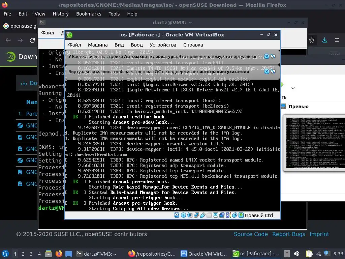Image resolution: width=345 pixels, height=259 pixels.
Task: Open Firefox Bookmarks menu
Action: (89, 14)
